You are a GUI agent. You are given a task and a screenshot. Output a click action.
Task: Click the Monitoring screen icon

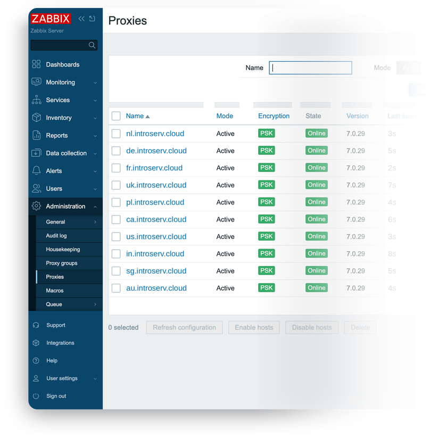point(37,82)
